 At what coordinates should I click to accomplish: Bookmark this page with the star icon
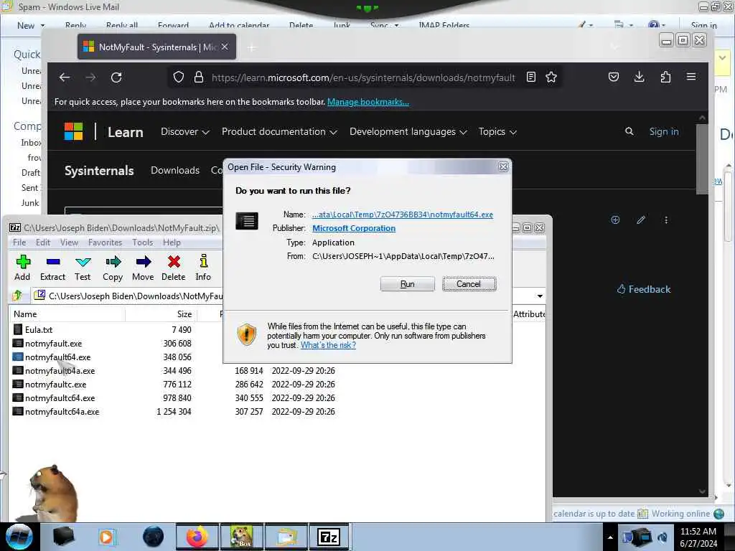[x=551, y=77]
